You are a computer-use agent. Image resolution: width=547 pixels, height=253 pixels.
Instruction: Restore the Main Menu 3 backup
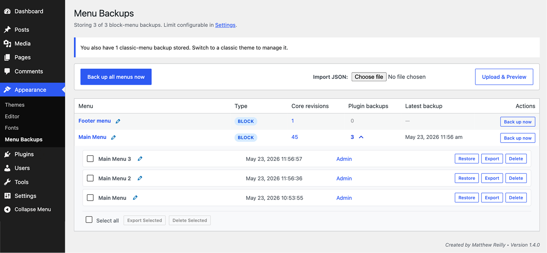[467, 159]
